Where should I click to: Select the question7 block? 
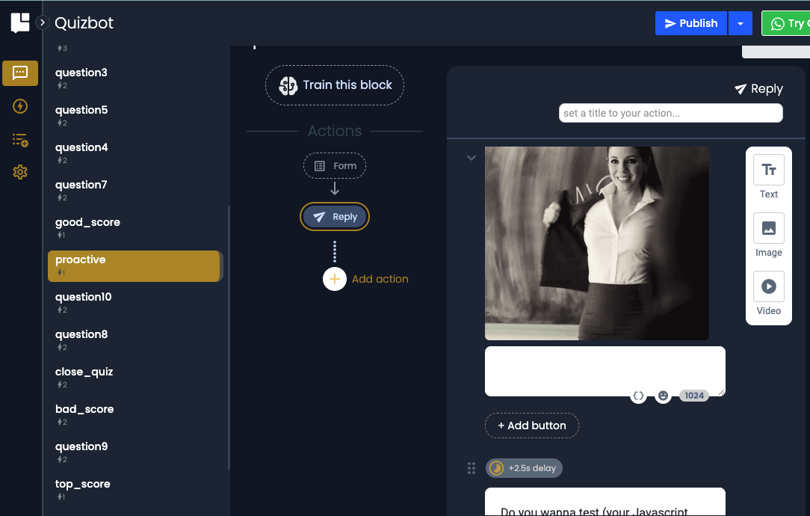click(x=135, y=190)
